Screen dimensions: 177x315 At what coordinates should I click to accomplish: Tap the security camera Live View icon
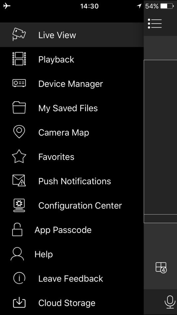19,34
